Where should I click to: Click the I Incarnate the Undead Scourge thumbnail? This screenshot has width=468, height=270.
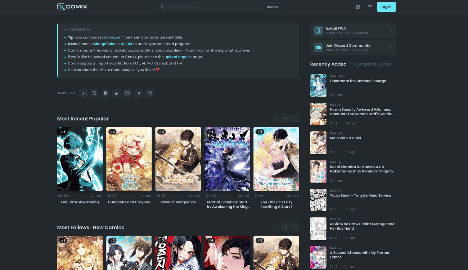(x=318, y=85)
